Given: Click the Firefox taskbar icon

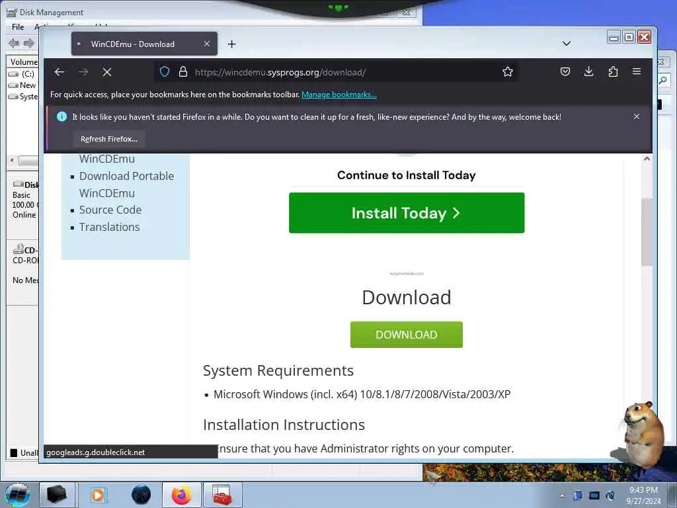Looking at the screenshot, I should [182, 495].
